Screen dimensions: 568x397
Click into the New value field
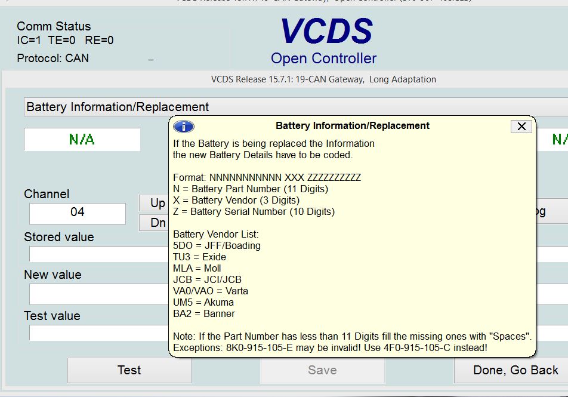98,294
